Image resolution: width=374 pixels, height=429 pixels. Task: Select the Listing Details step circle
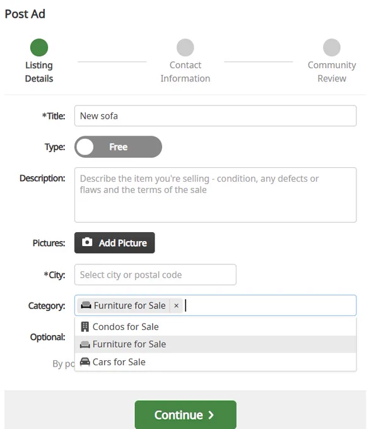click(x=39, y=47)
